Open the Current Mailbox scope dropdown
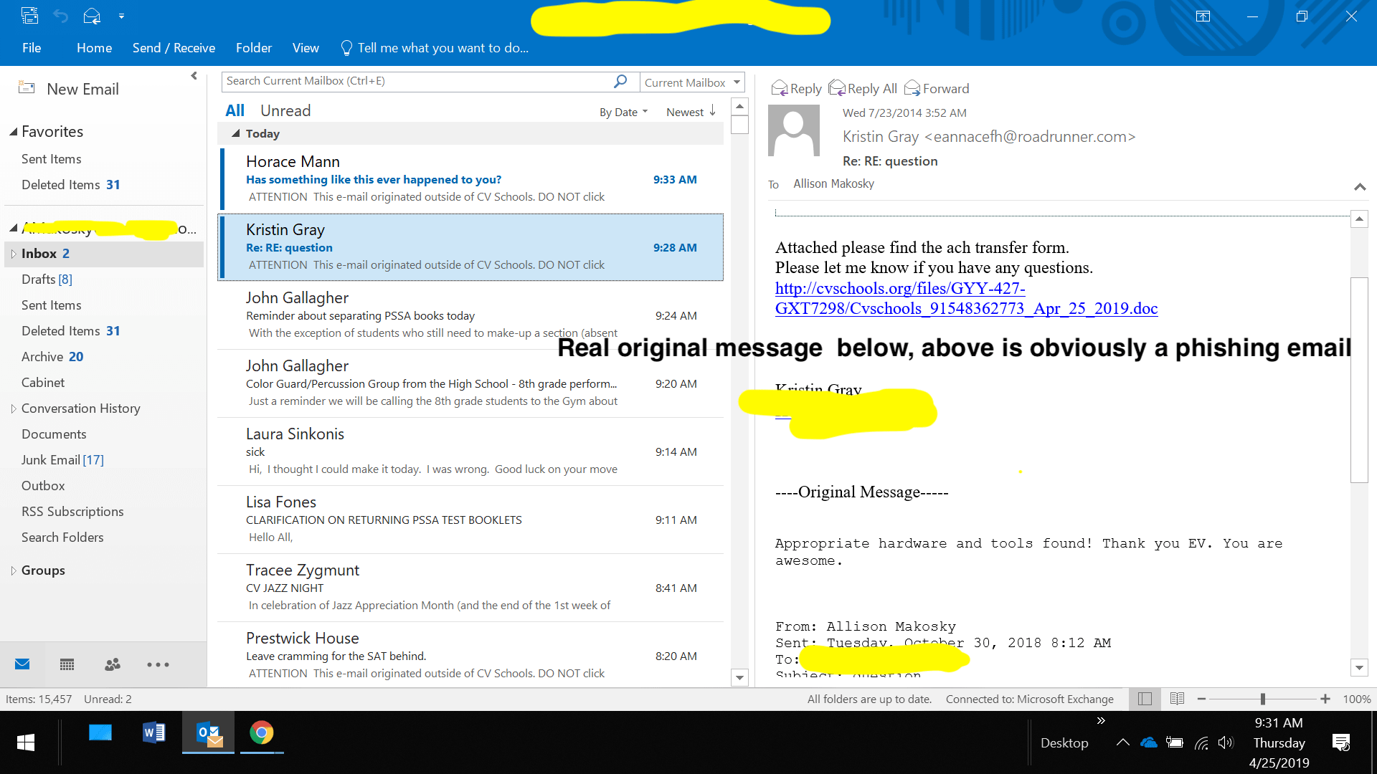Image resolution: width=1377 pixels, height=774 pixels. point(691,82)
